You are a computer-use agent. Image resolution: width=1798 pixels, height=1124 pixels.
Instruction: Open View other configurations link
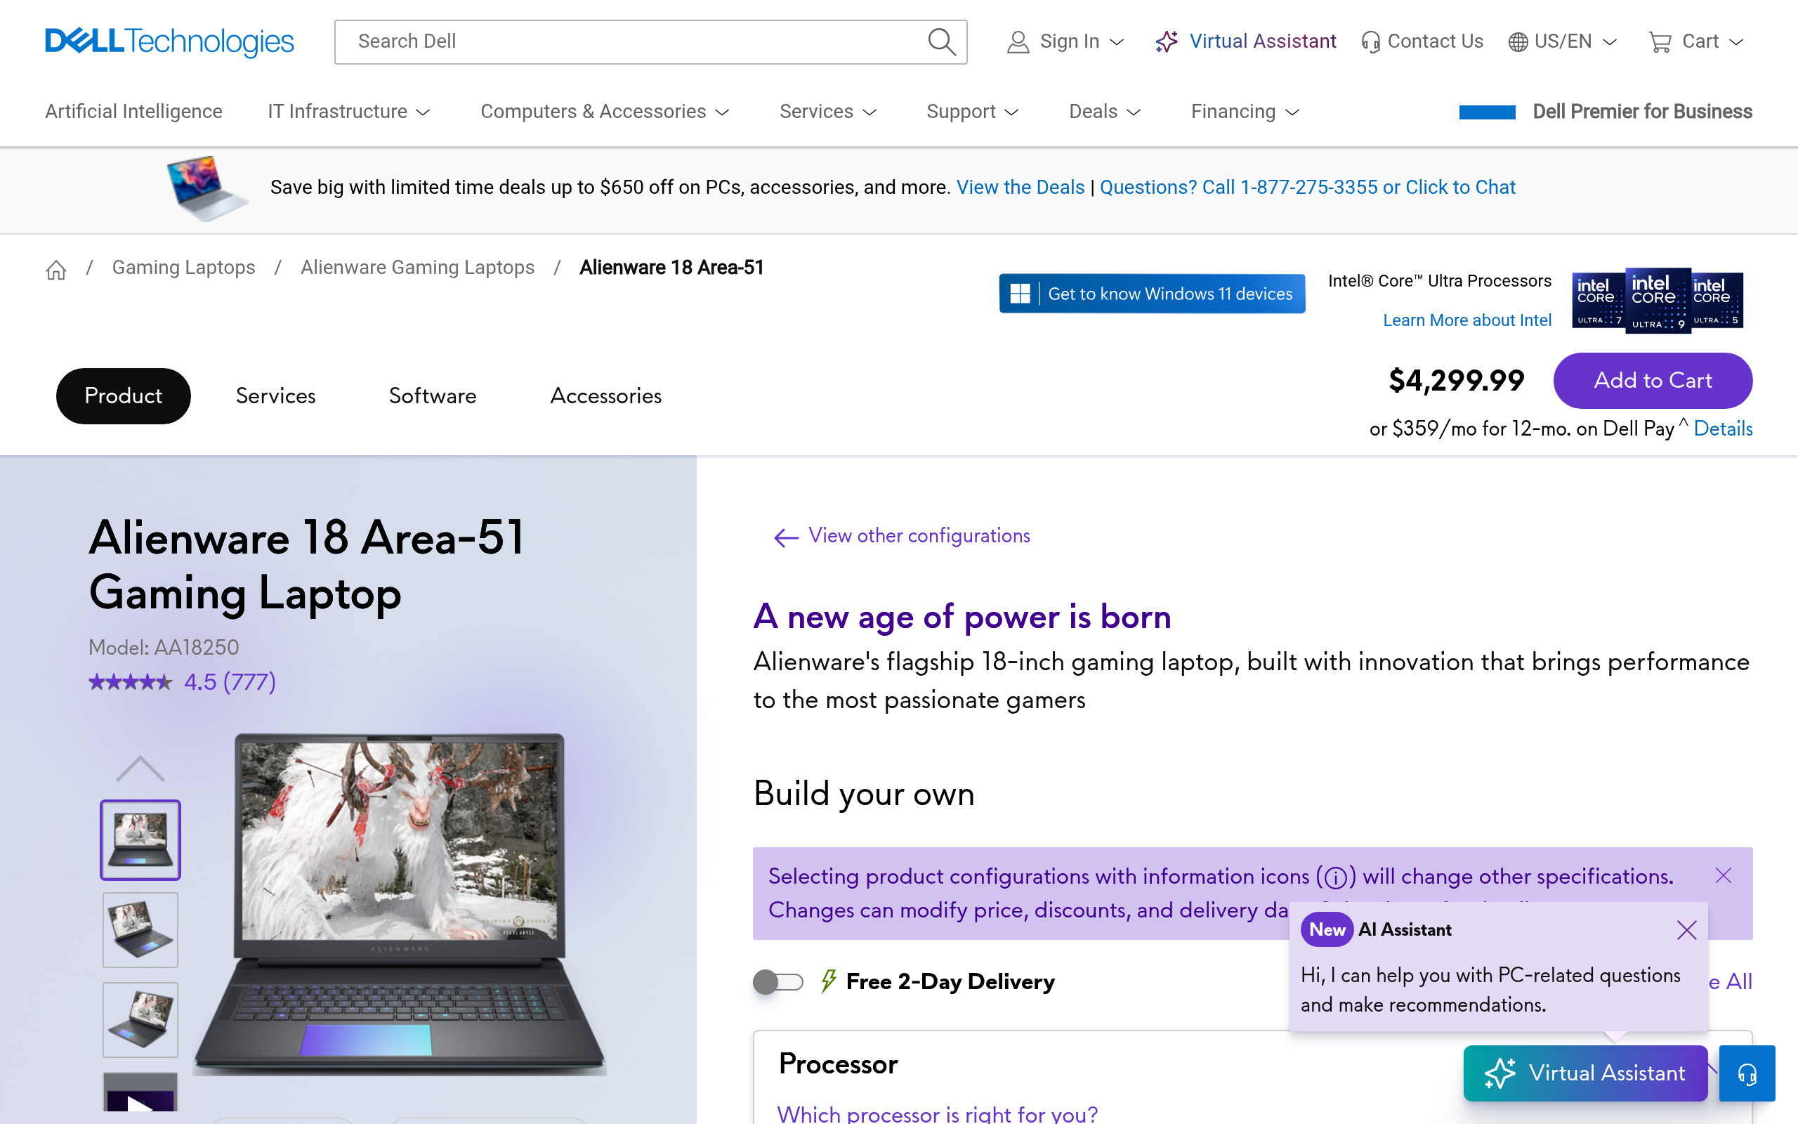pyautogui.click(x=919, y=536)
